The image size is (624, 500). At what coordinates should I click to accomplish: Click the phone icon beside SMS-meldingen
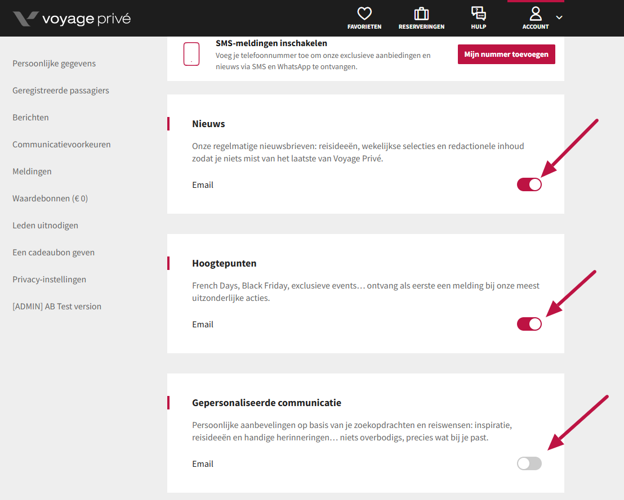click(191, 54)
